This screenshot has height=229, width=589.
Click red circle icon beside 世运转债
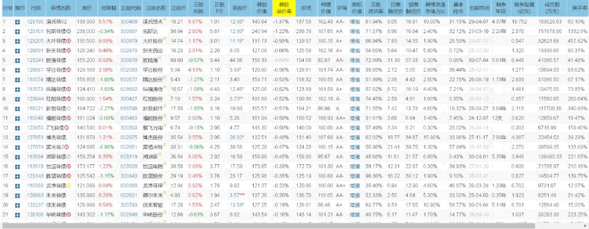[69, 166]
